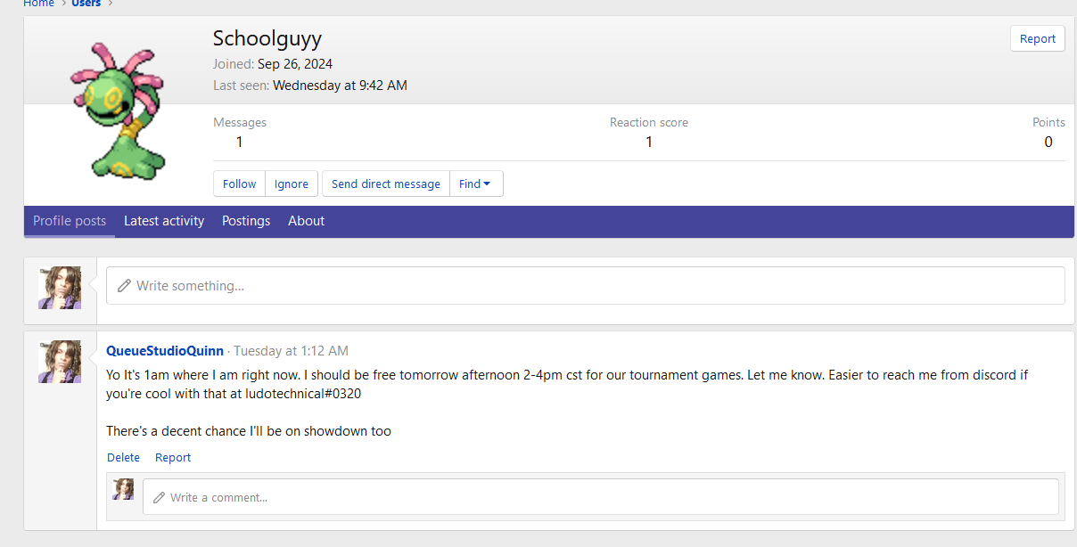Select the Profile posts tab
Screen dimensions: 1077x547
[70, 221]
